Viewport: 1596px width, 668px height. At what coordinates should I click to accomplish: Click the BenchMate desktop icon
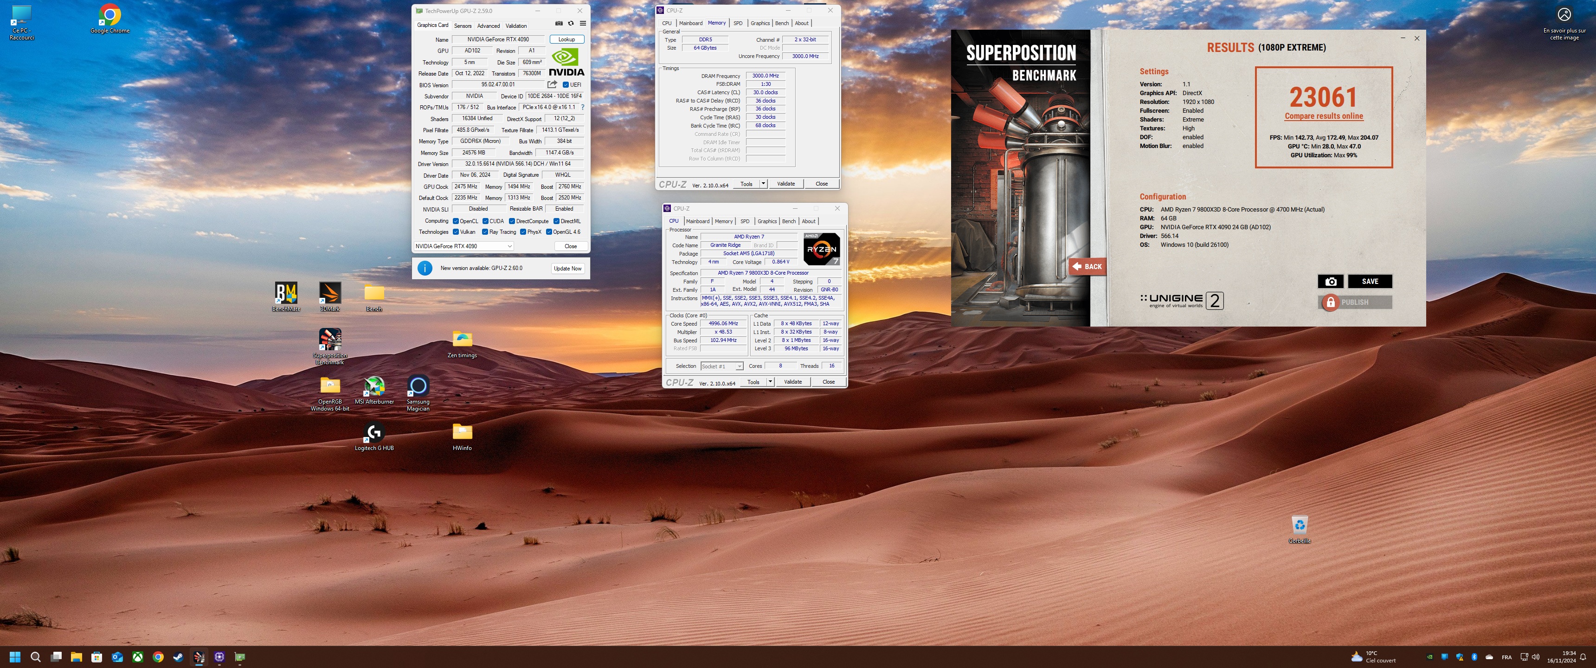[x=286, y=297]
